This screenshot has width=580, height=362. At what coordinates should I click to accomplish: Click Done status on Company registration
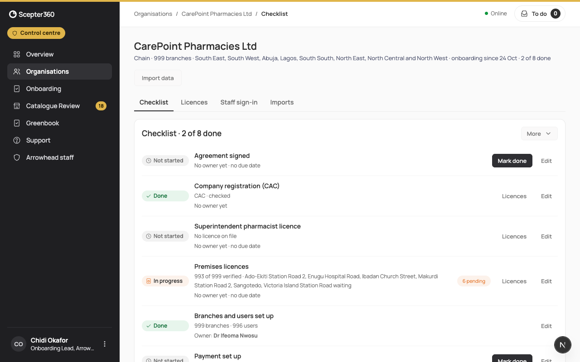(x=165, y=196)
